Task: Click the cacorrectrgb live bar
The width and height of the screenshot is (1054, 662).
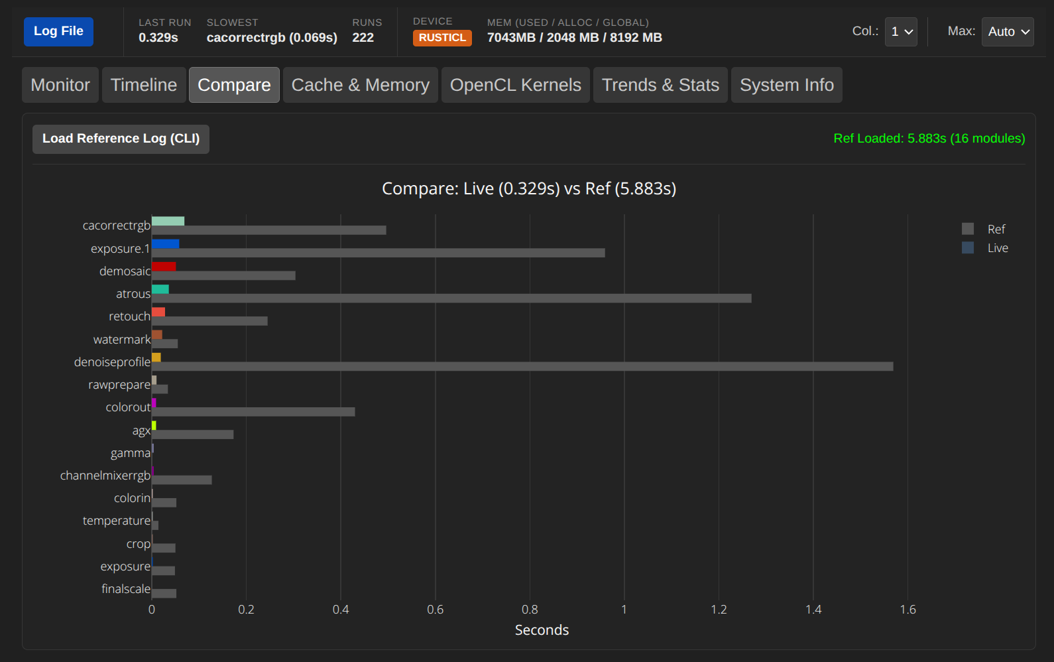Action: click(168, 221)
